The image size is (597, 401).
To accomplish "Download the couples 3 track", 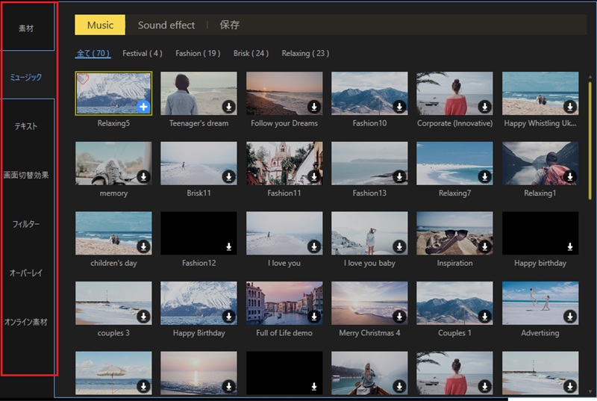I will [x=143, y=316].
